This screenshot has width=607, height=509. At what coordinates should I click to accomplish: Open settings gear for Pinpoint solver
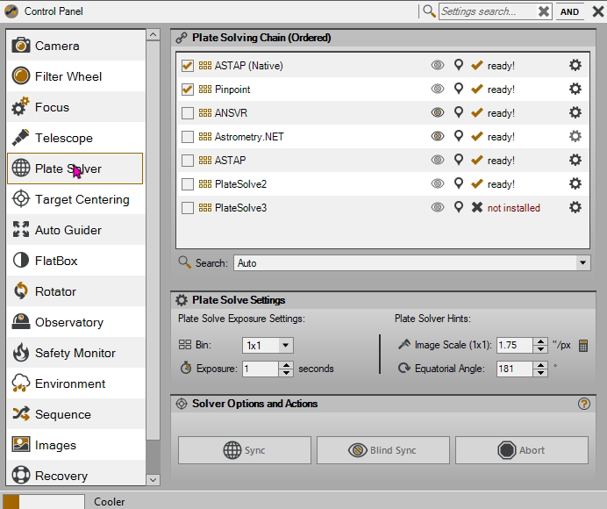tap(575, 90)
